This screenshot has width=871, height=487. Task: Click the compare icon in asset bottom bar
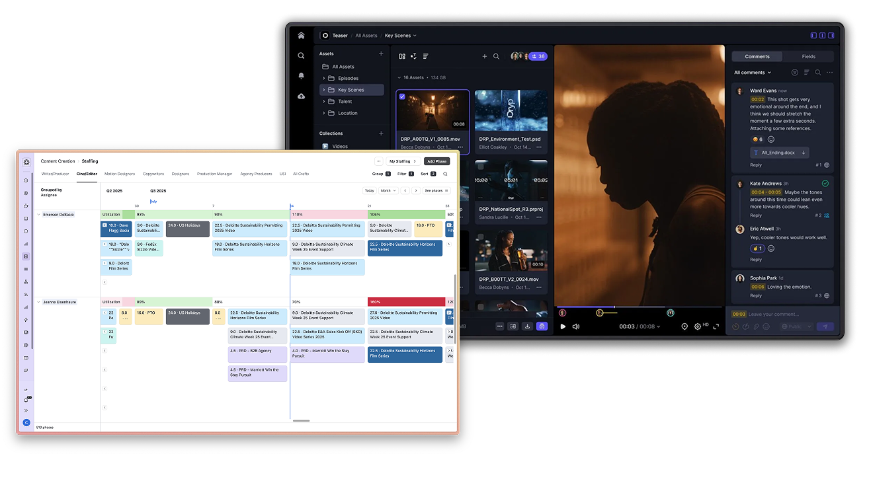click(x=513, y=326)
